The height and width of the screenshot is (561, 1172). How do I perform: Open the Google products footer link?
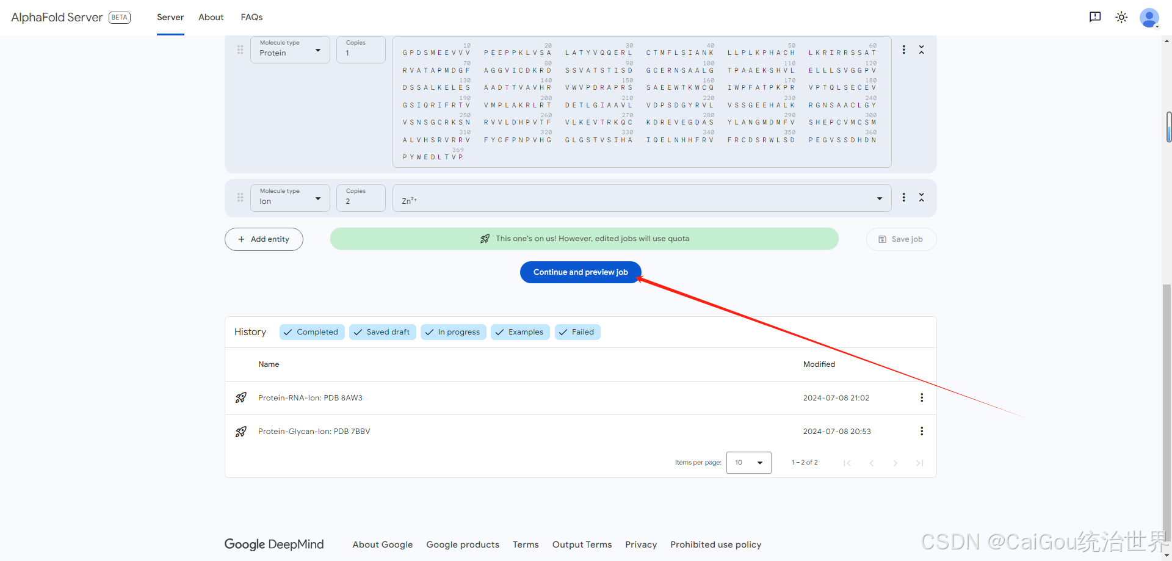(x=463, y=545)
